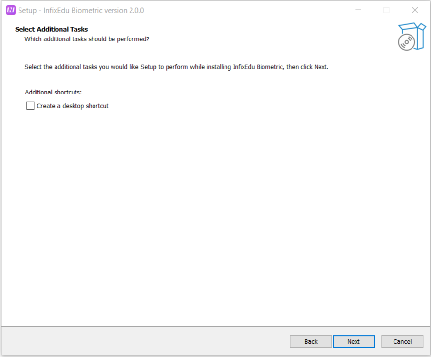Minimize the Setup window
Image resolution: width=431 pixels, height=357 pixels.
point(358,10)
